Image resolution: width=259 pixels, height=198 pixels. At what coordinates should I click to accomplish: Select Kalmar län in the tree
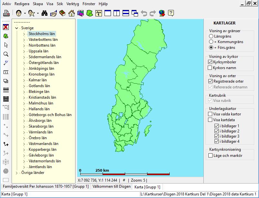pos(38,80)
